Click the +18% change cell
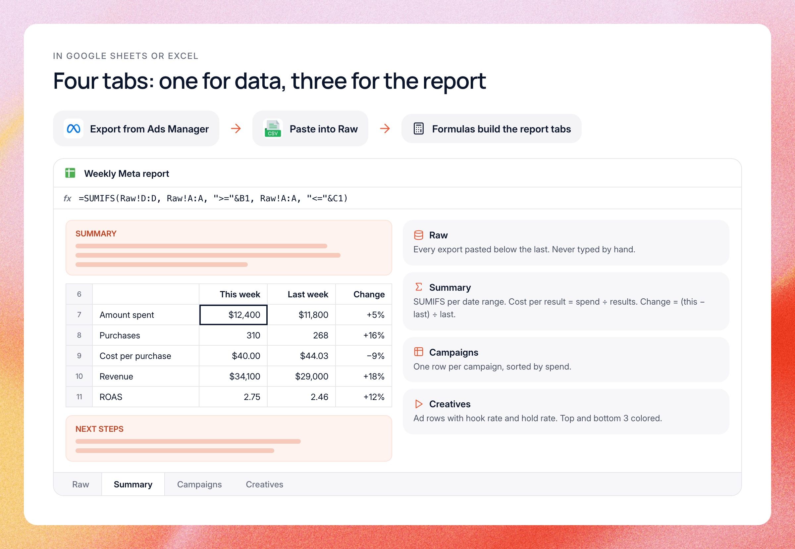The image size is (795, 549). point(364,376)
